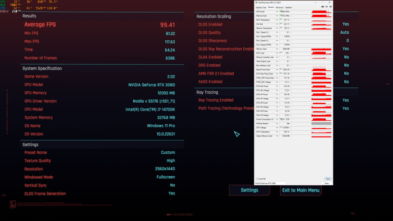Open the GPU selector combo box in GPU-Z
This screenshot has height=221, width=393.
[x=271, y=183]
